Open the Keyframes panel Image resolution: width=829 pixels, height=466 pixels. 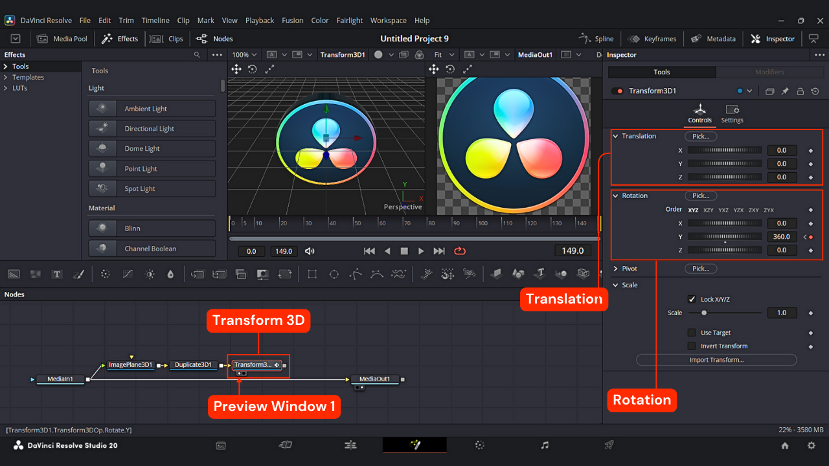click(x=652, y=39)
